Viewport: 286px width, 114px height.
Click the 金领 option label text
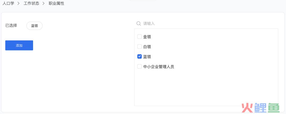coord(147,37)
